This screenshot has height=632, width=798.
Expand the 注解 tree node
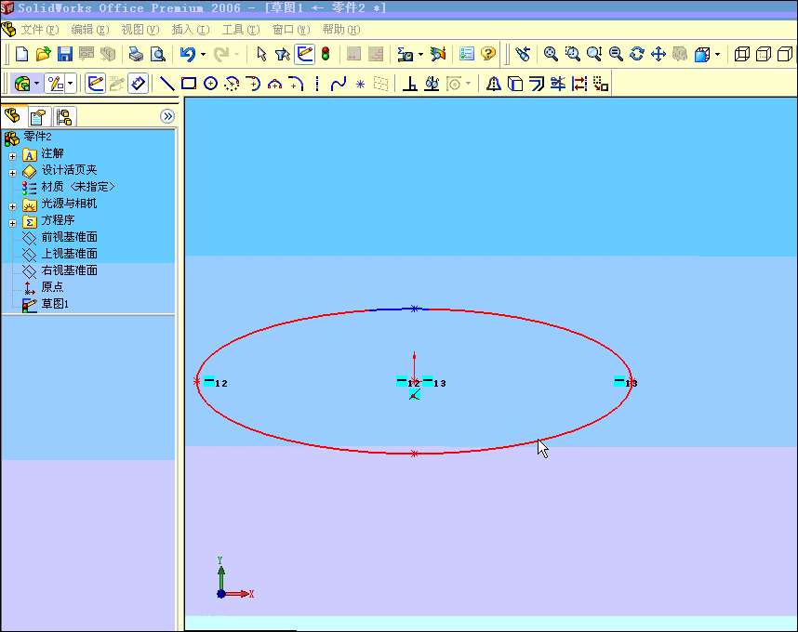[13, 156]
